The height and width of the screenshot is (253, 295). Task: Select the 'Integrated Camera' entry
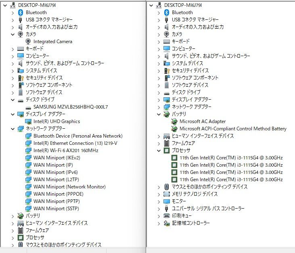pos(53,42)
